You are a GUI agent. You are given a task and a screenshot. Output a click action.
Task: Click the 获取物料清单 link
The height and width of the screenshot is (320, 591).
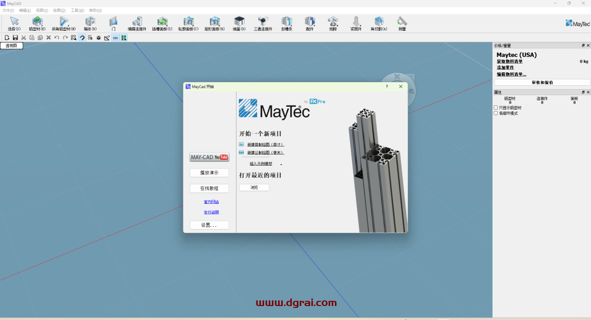pos(509,61)
